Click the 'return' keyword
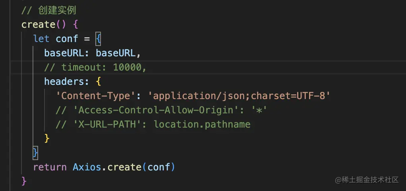406x191 pixels. pyautogui.click(x=50, y=167)
